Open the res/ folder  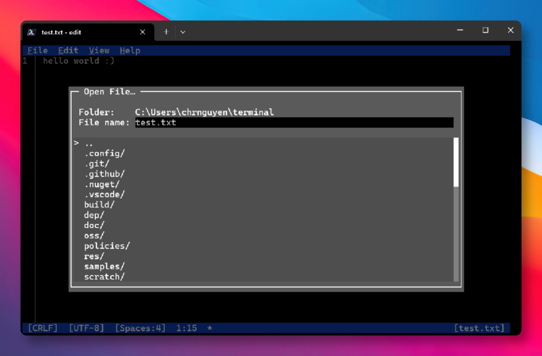pos(263,257)
